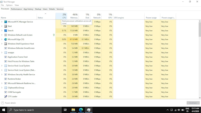This screenshot has width=201, height=113.
Task: Click the Windows Security Health Service icon
Action: [6, 74]
